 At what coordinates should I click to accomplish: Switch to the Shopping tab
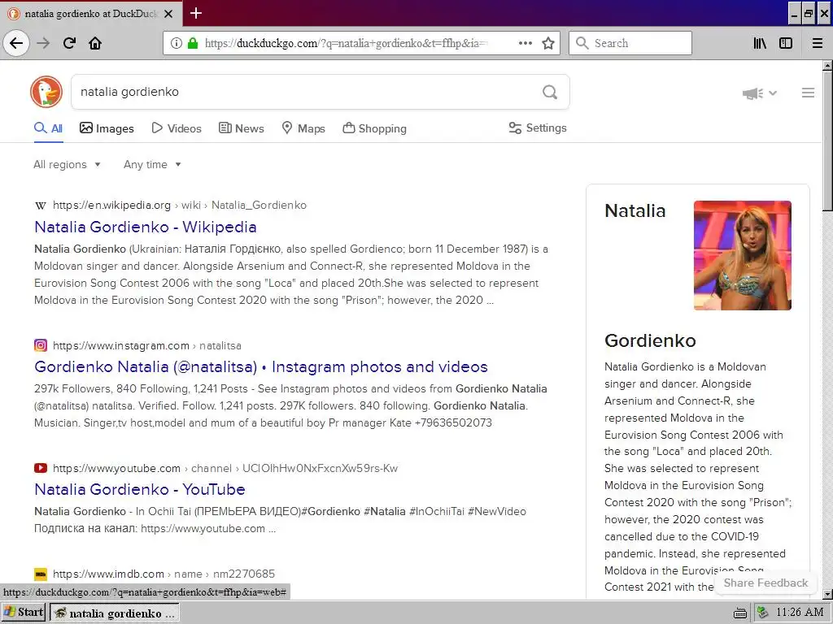[x=374, y=128]
